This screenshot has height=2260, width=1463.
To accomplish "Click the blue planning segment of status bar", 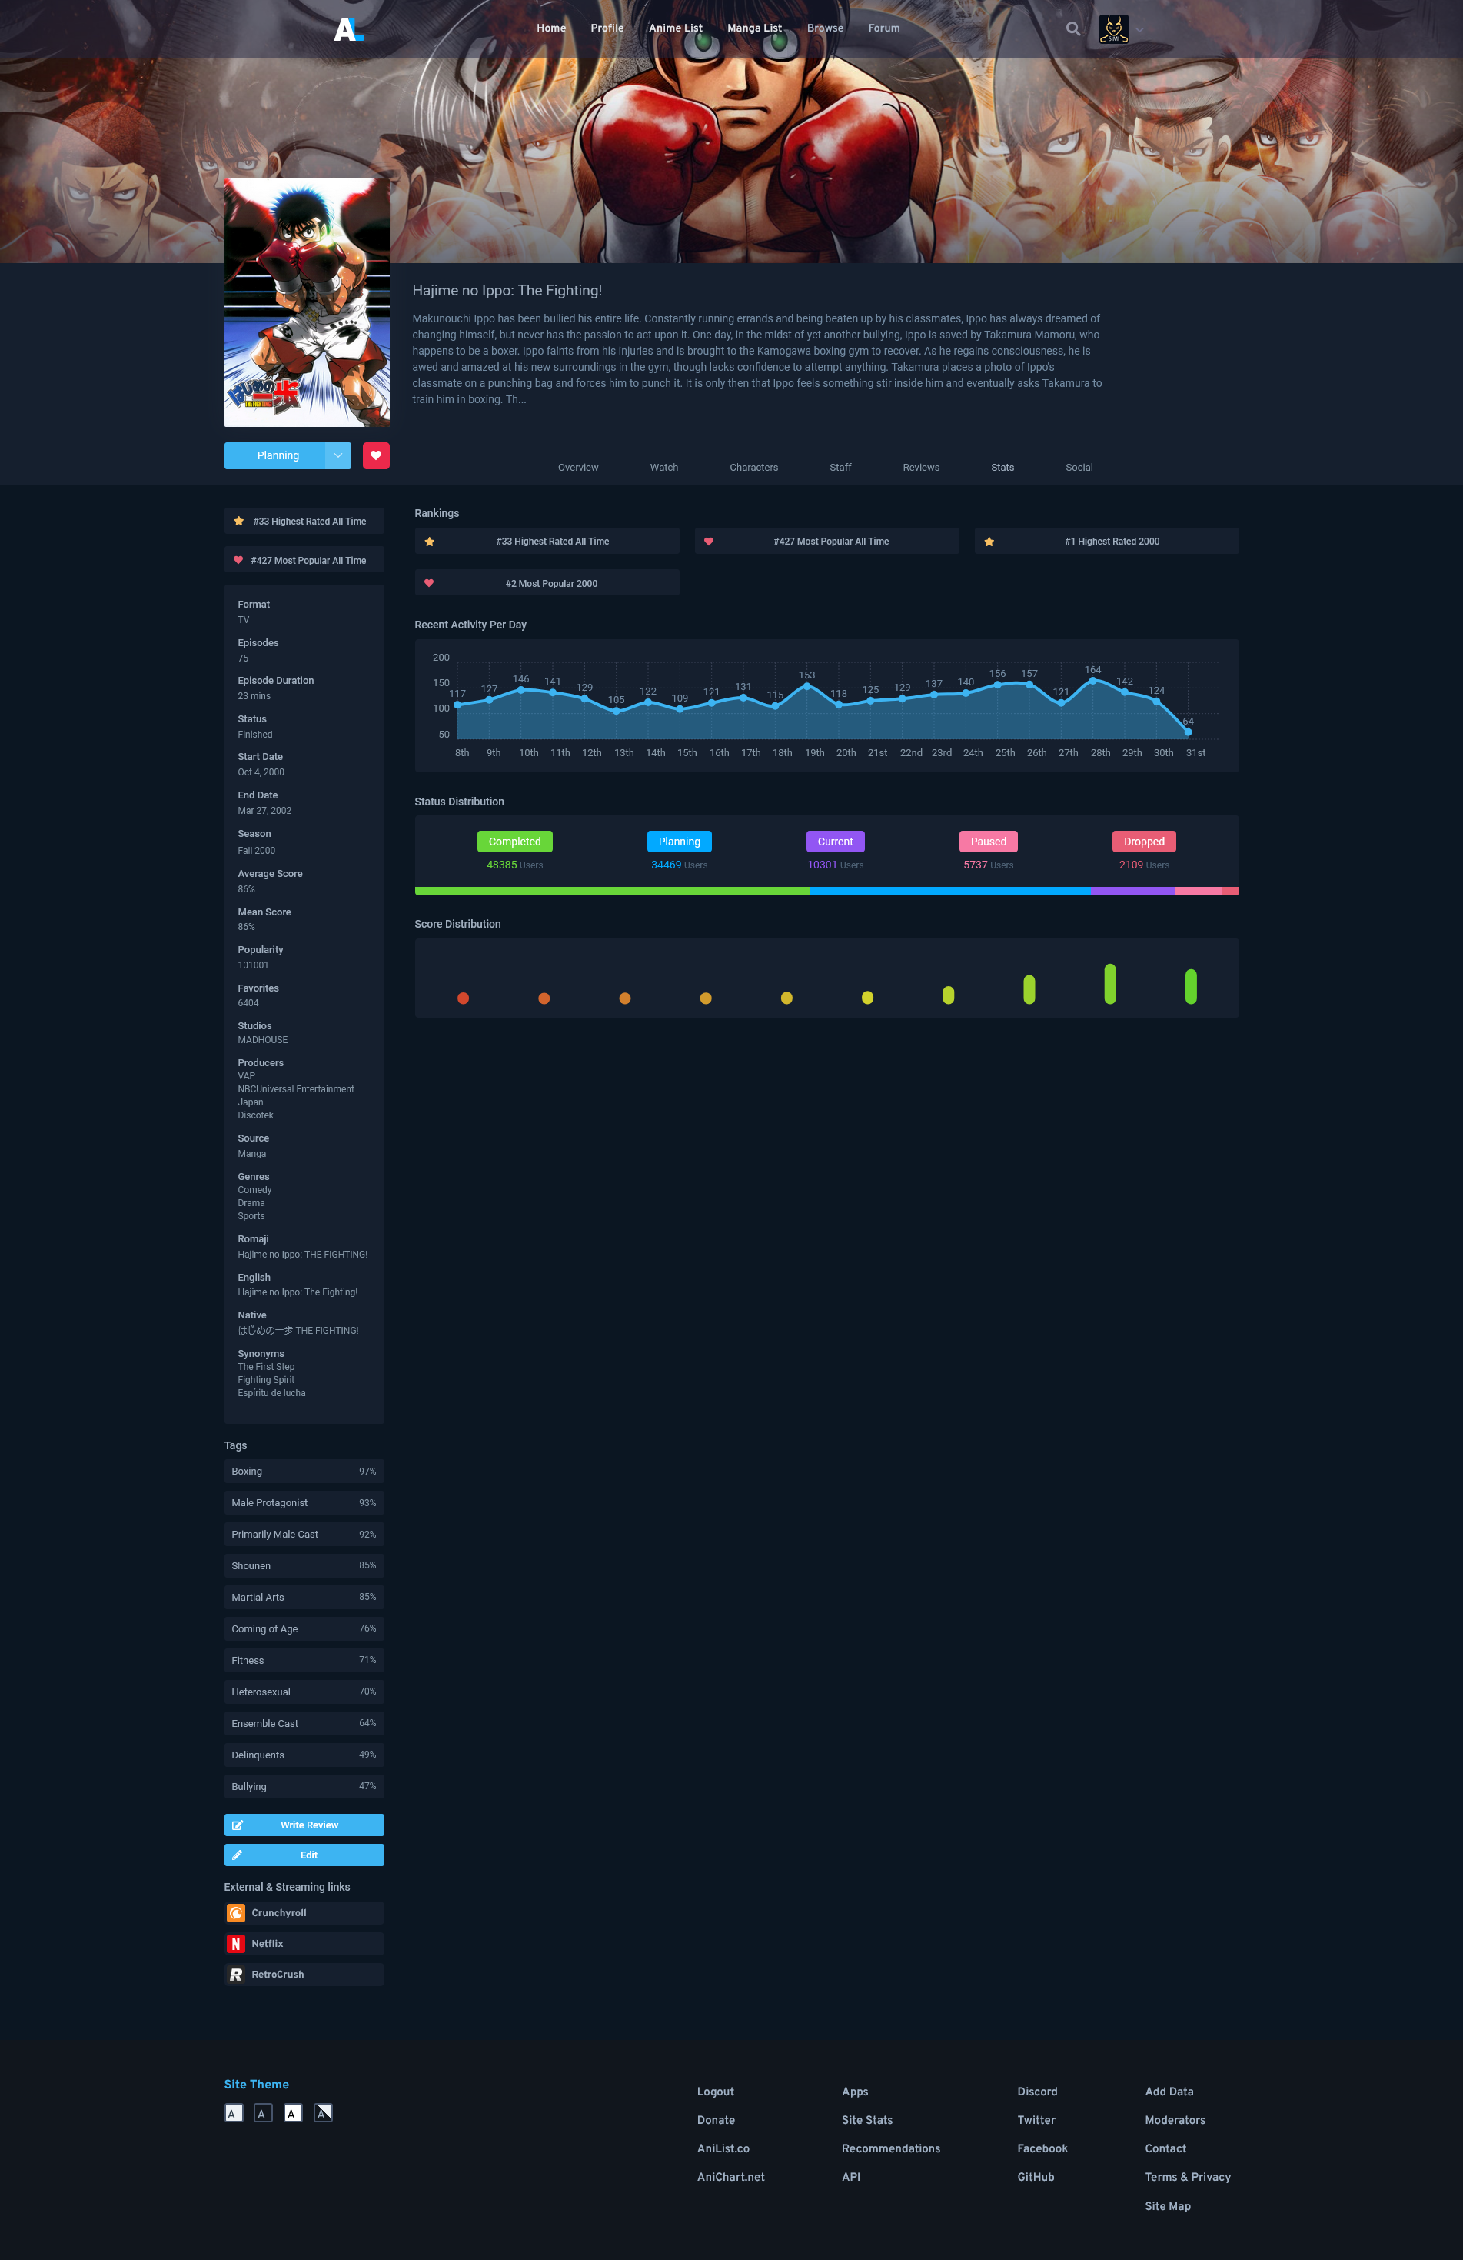I will pyautogui.click(x=949, y=891).
